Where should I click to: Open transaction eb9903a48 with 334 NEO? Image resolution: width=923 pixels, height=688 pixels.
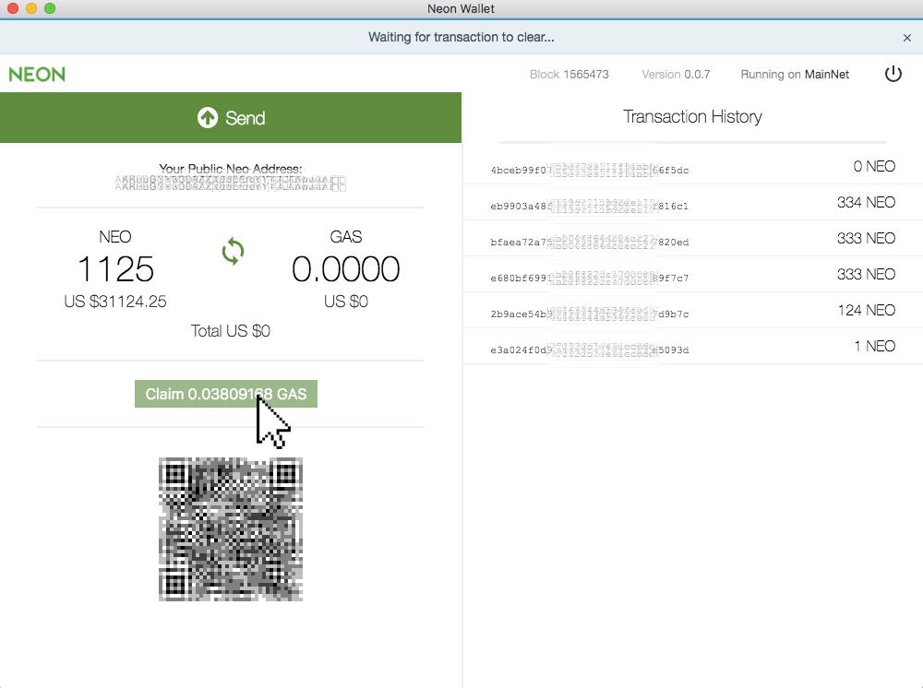click(692, 203)
